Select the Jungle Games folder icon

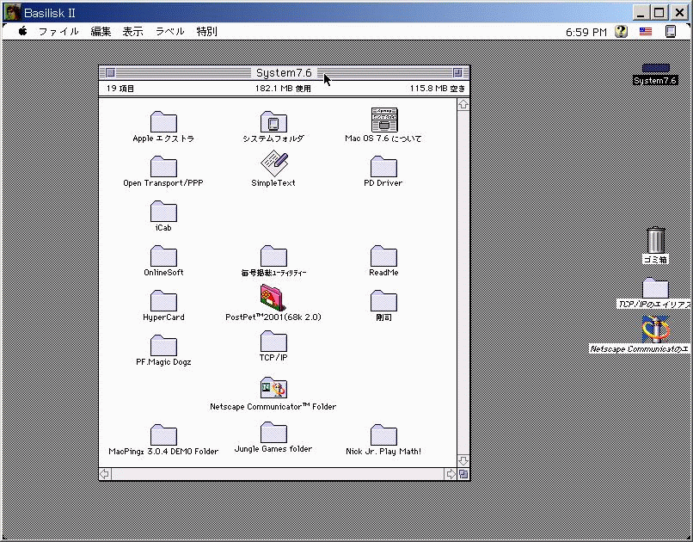tap(273, 432)
